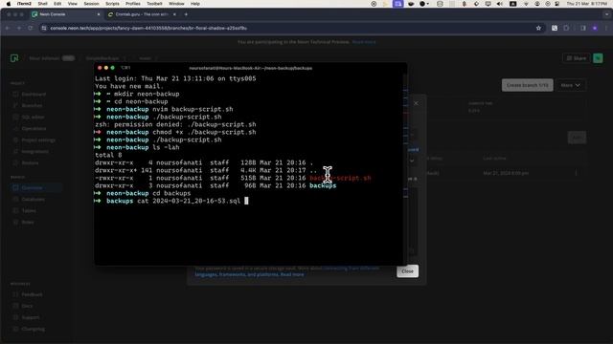Click the Create branch button
Viewport: 613px width, 344px height.
pyautogui.click(x=528, y=85)
